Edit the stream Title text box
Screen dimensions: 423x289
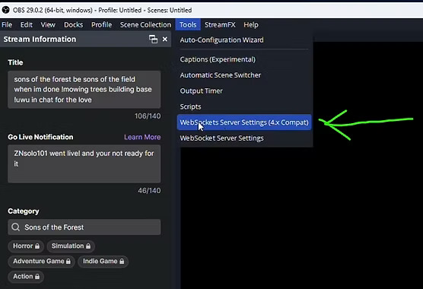(x=84, y=90)
